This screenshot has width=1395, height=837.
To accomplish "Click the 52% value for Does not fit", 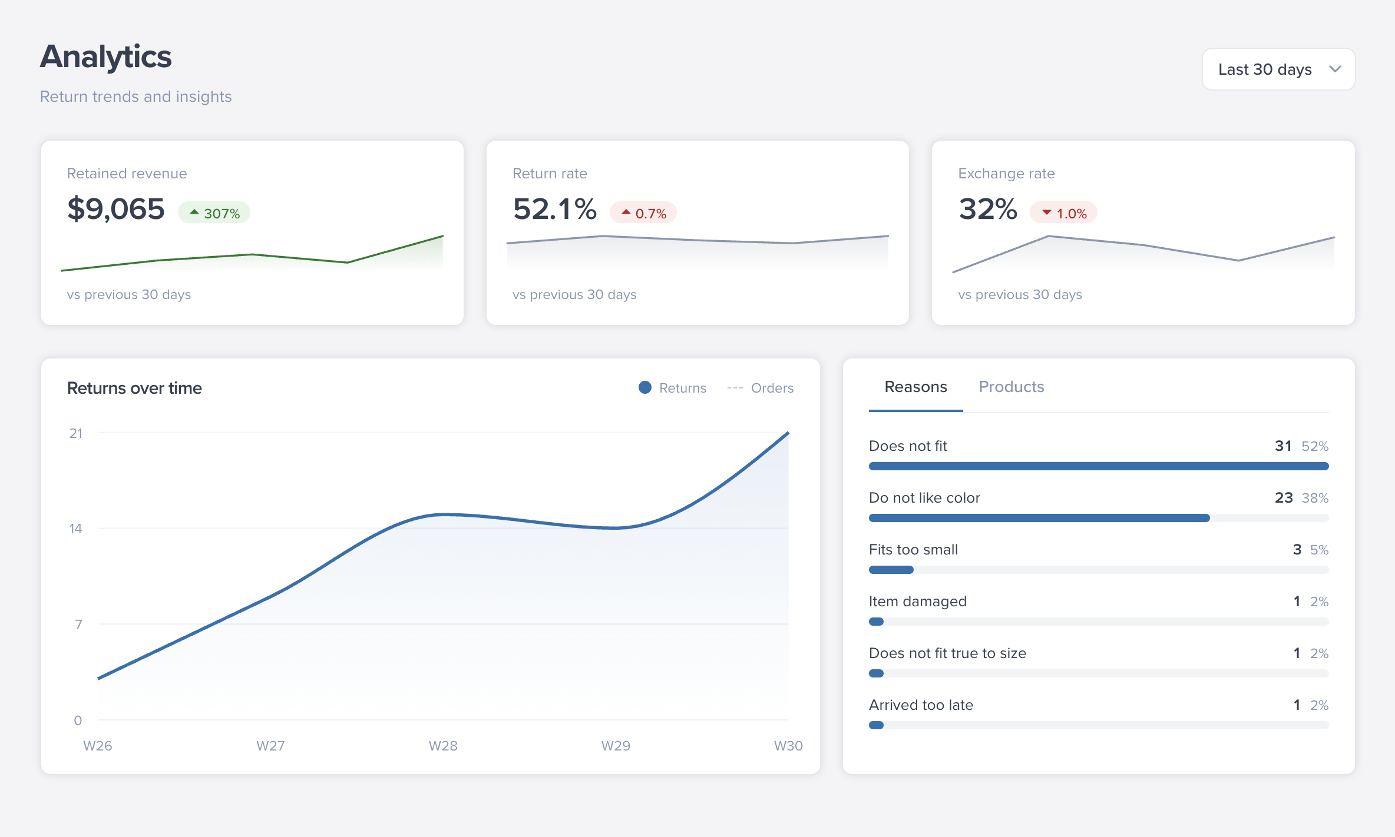I will pyautogui.click(x=1315, y=446).
